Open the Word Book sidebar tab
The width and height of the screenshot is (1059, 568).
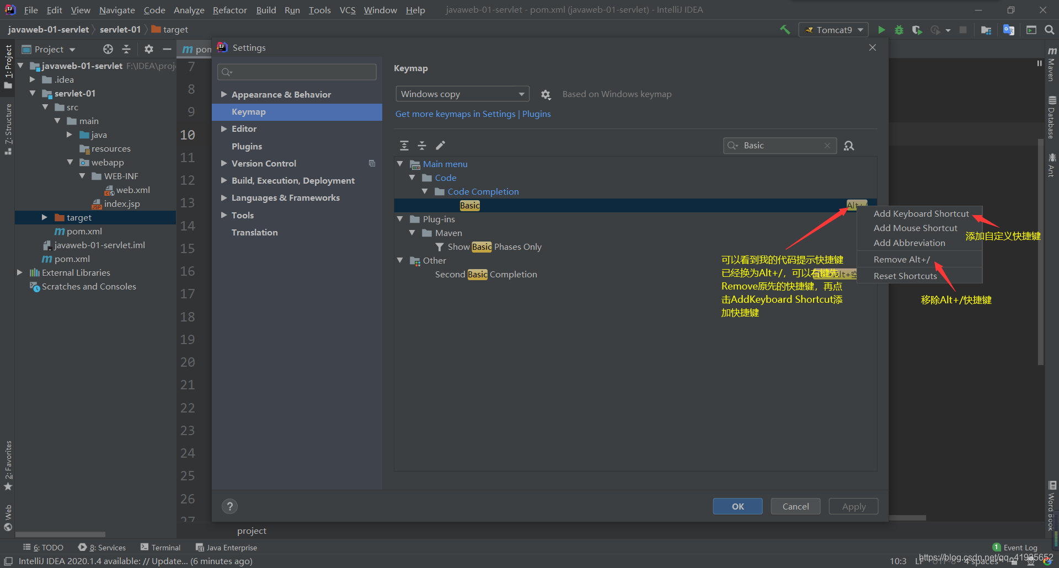click(x=1051, y=506)
